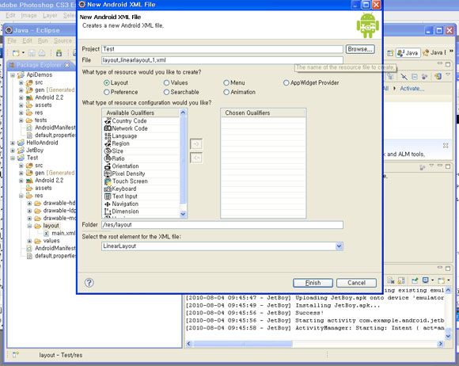This screenshot has width=459, height=366.
Task: Click the main.xml file icon
Action: coord(46,234)
